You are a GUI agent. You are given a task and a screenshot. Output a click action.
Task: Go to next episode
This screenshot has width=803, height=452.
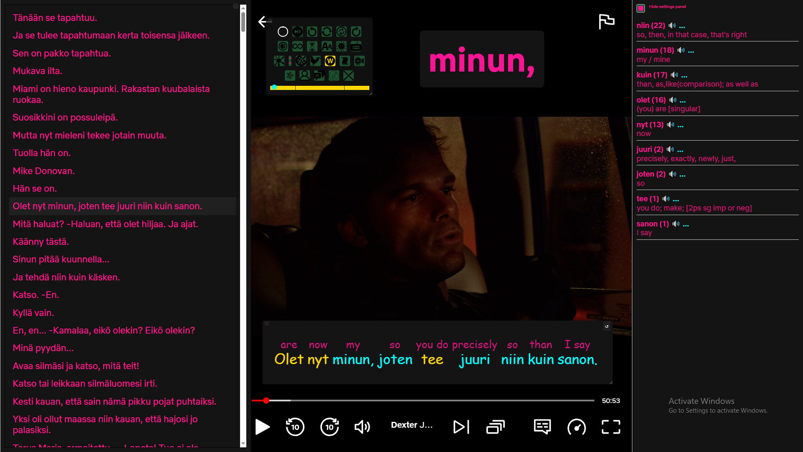click(461, 427)
